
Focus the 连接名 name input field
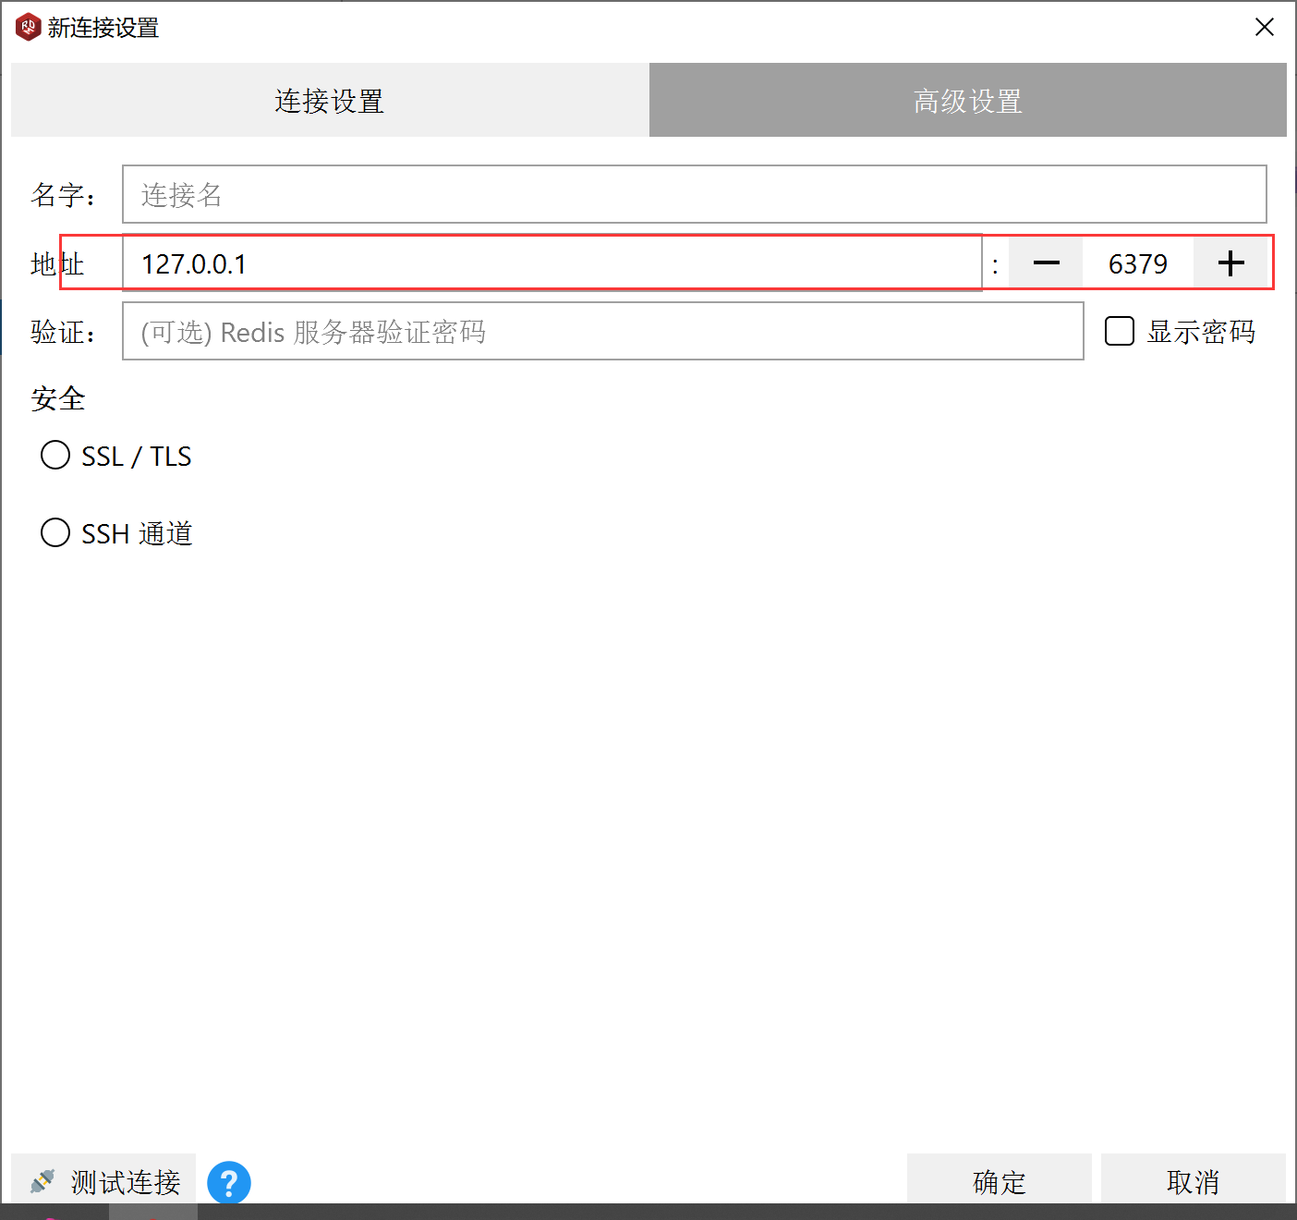[694, 194]
